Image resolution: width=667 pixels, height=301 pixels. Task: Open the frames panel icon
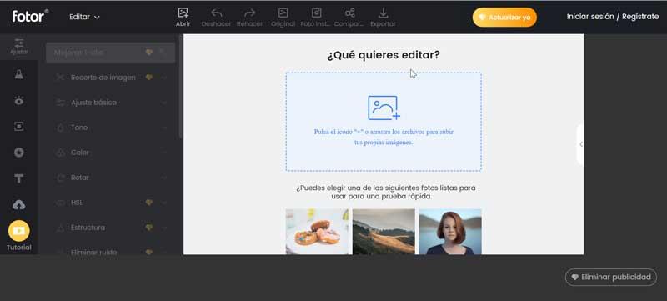pyautogui.click(x=18, y=127)
